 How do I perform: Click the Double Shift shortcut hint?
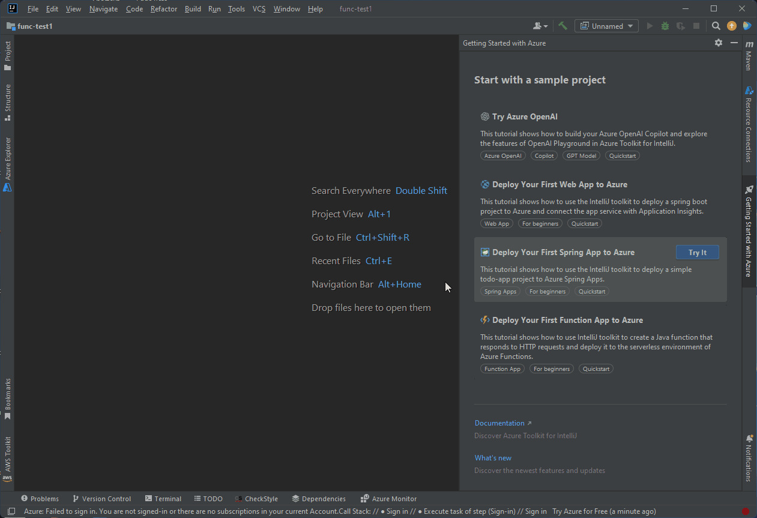pyautogui.click(x=421, y=191)
